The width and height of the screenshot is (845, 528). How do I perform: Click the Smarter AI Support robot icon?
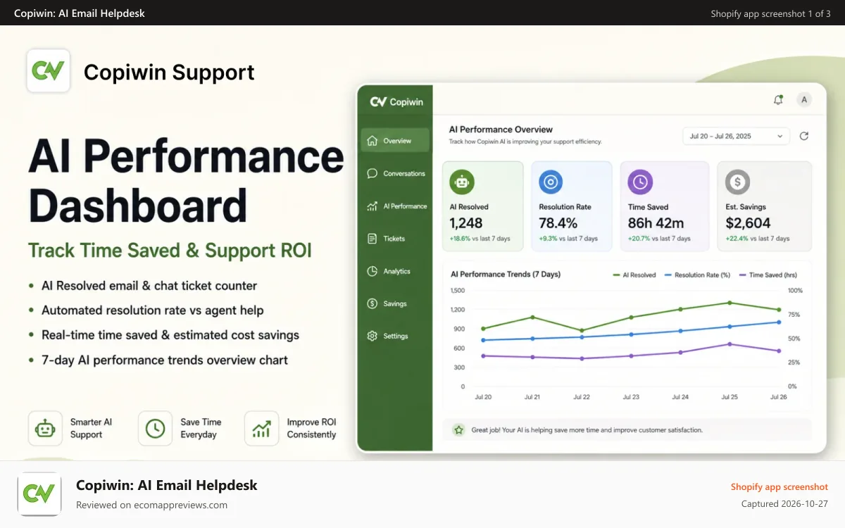[x=45, y=428]
